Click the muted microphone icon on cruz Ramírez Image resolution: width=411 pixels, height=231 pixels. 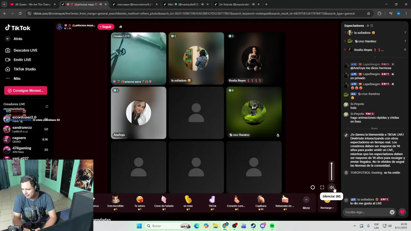pyautogui.click(x=278, y=135)
